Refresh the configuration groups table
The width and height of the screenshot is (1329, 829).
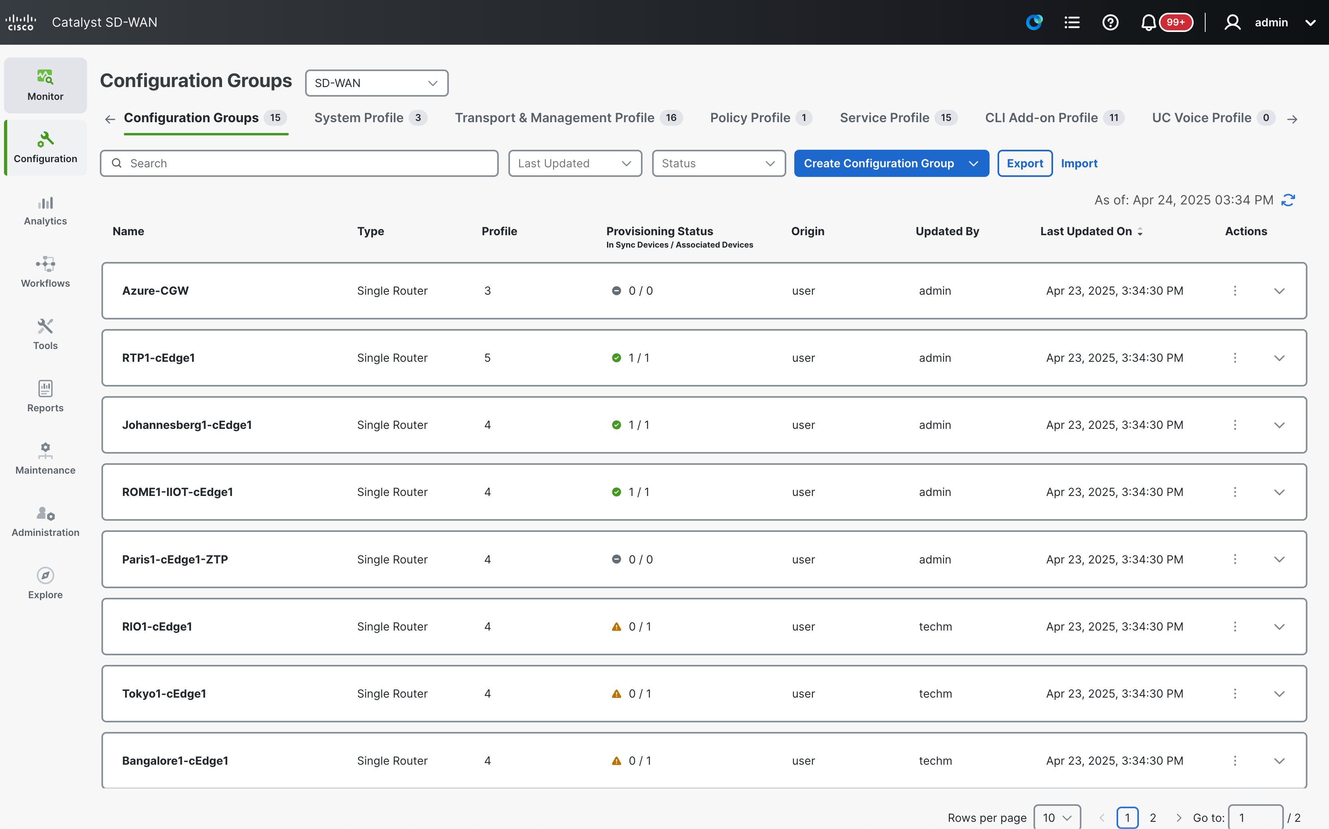click(1288, 200)
